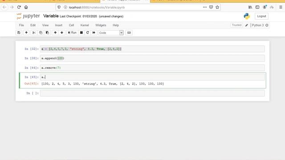Click the Jupyter logo
This screenshot has width=285, height=160.
click(x=28, y=16)
